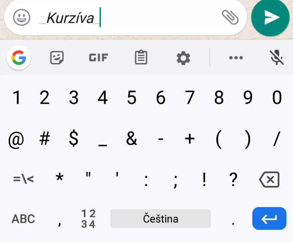Screen dimensions: 293x242
Task: Tap the asterisk key
Action: 60,177
